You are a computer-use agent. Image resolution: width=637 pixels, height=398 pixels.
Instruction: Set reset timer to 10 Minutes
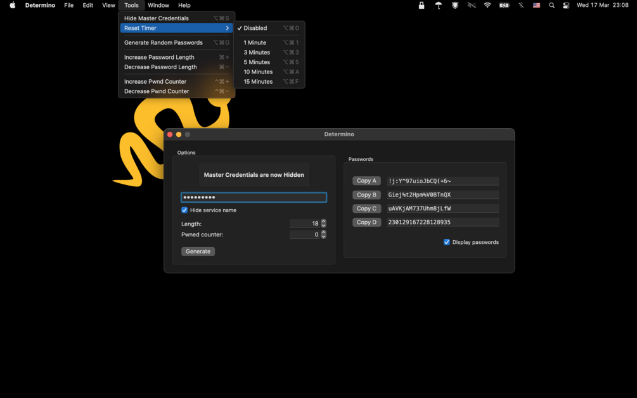point(269,72)
